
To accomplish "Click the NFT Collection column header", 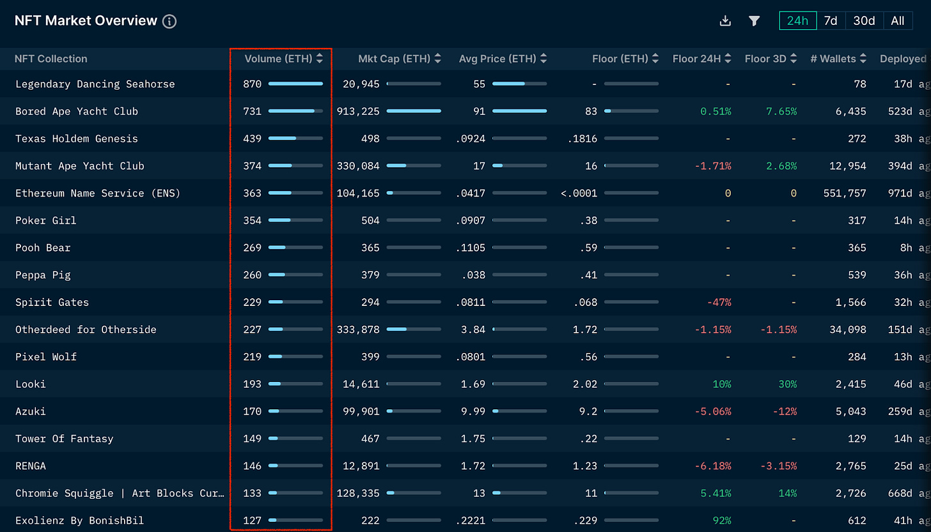I will 51,59.
